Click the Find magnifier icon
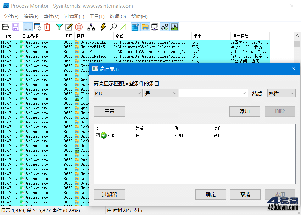Image resolution: width=301 pixels, height=215 pixels. [x=113, y=27]
